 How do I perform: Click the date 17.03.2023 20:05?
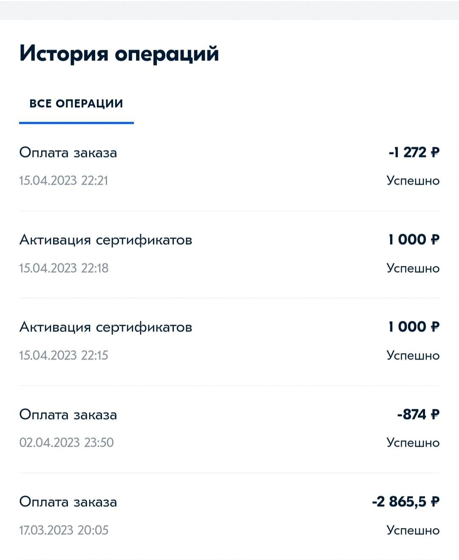click(64, 530)
